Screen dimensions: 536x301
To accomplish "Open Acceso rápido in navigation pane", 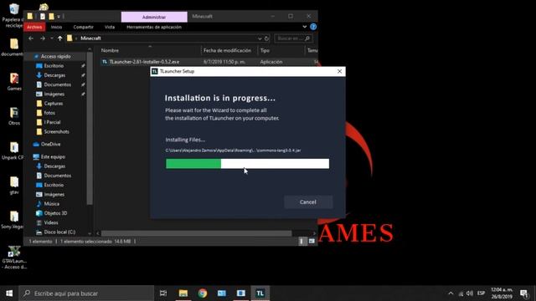I will coord(55,56).
